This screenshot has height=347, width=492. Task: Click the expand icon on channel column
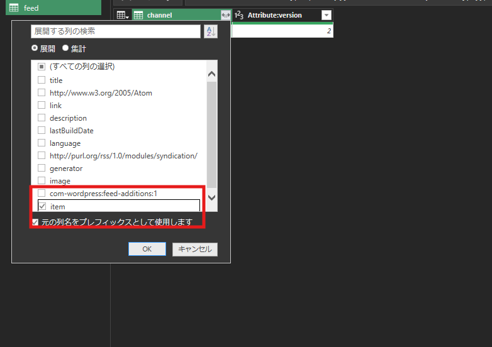point(225,15)
